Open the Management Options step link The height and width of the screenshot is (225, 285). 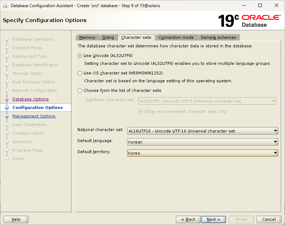(34, 116)
